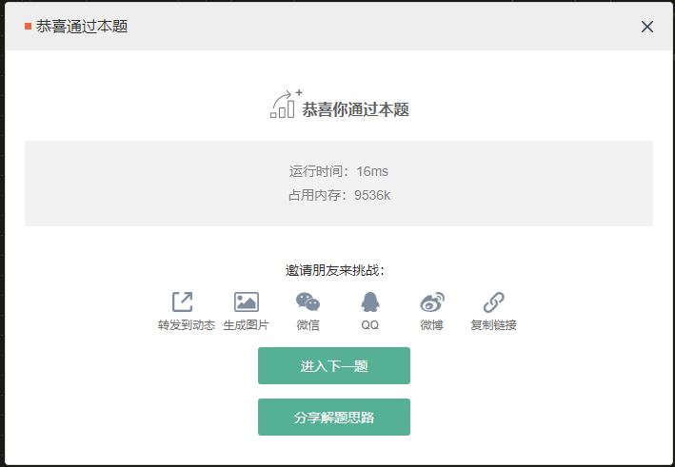The width and height of the screenshot is (675, 467).
Task: Click the 运行时间：16ms text
Action: coord(339,171)
